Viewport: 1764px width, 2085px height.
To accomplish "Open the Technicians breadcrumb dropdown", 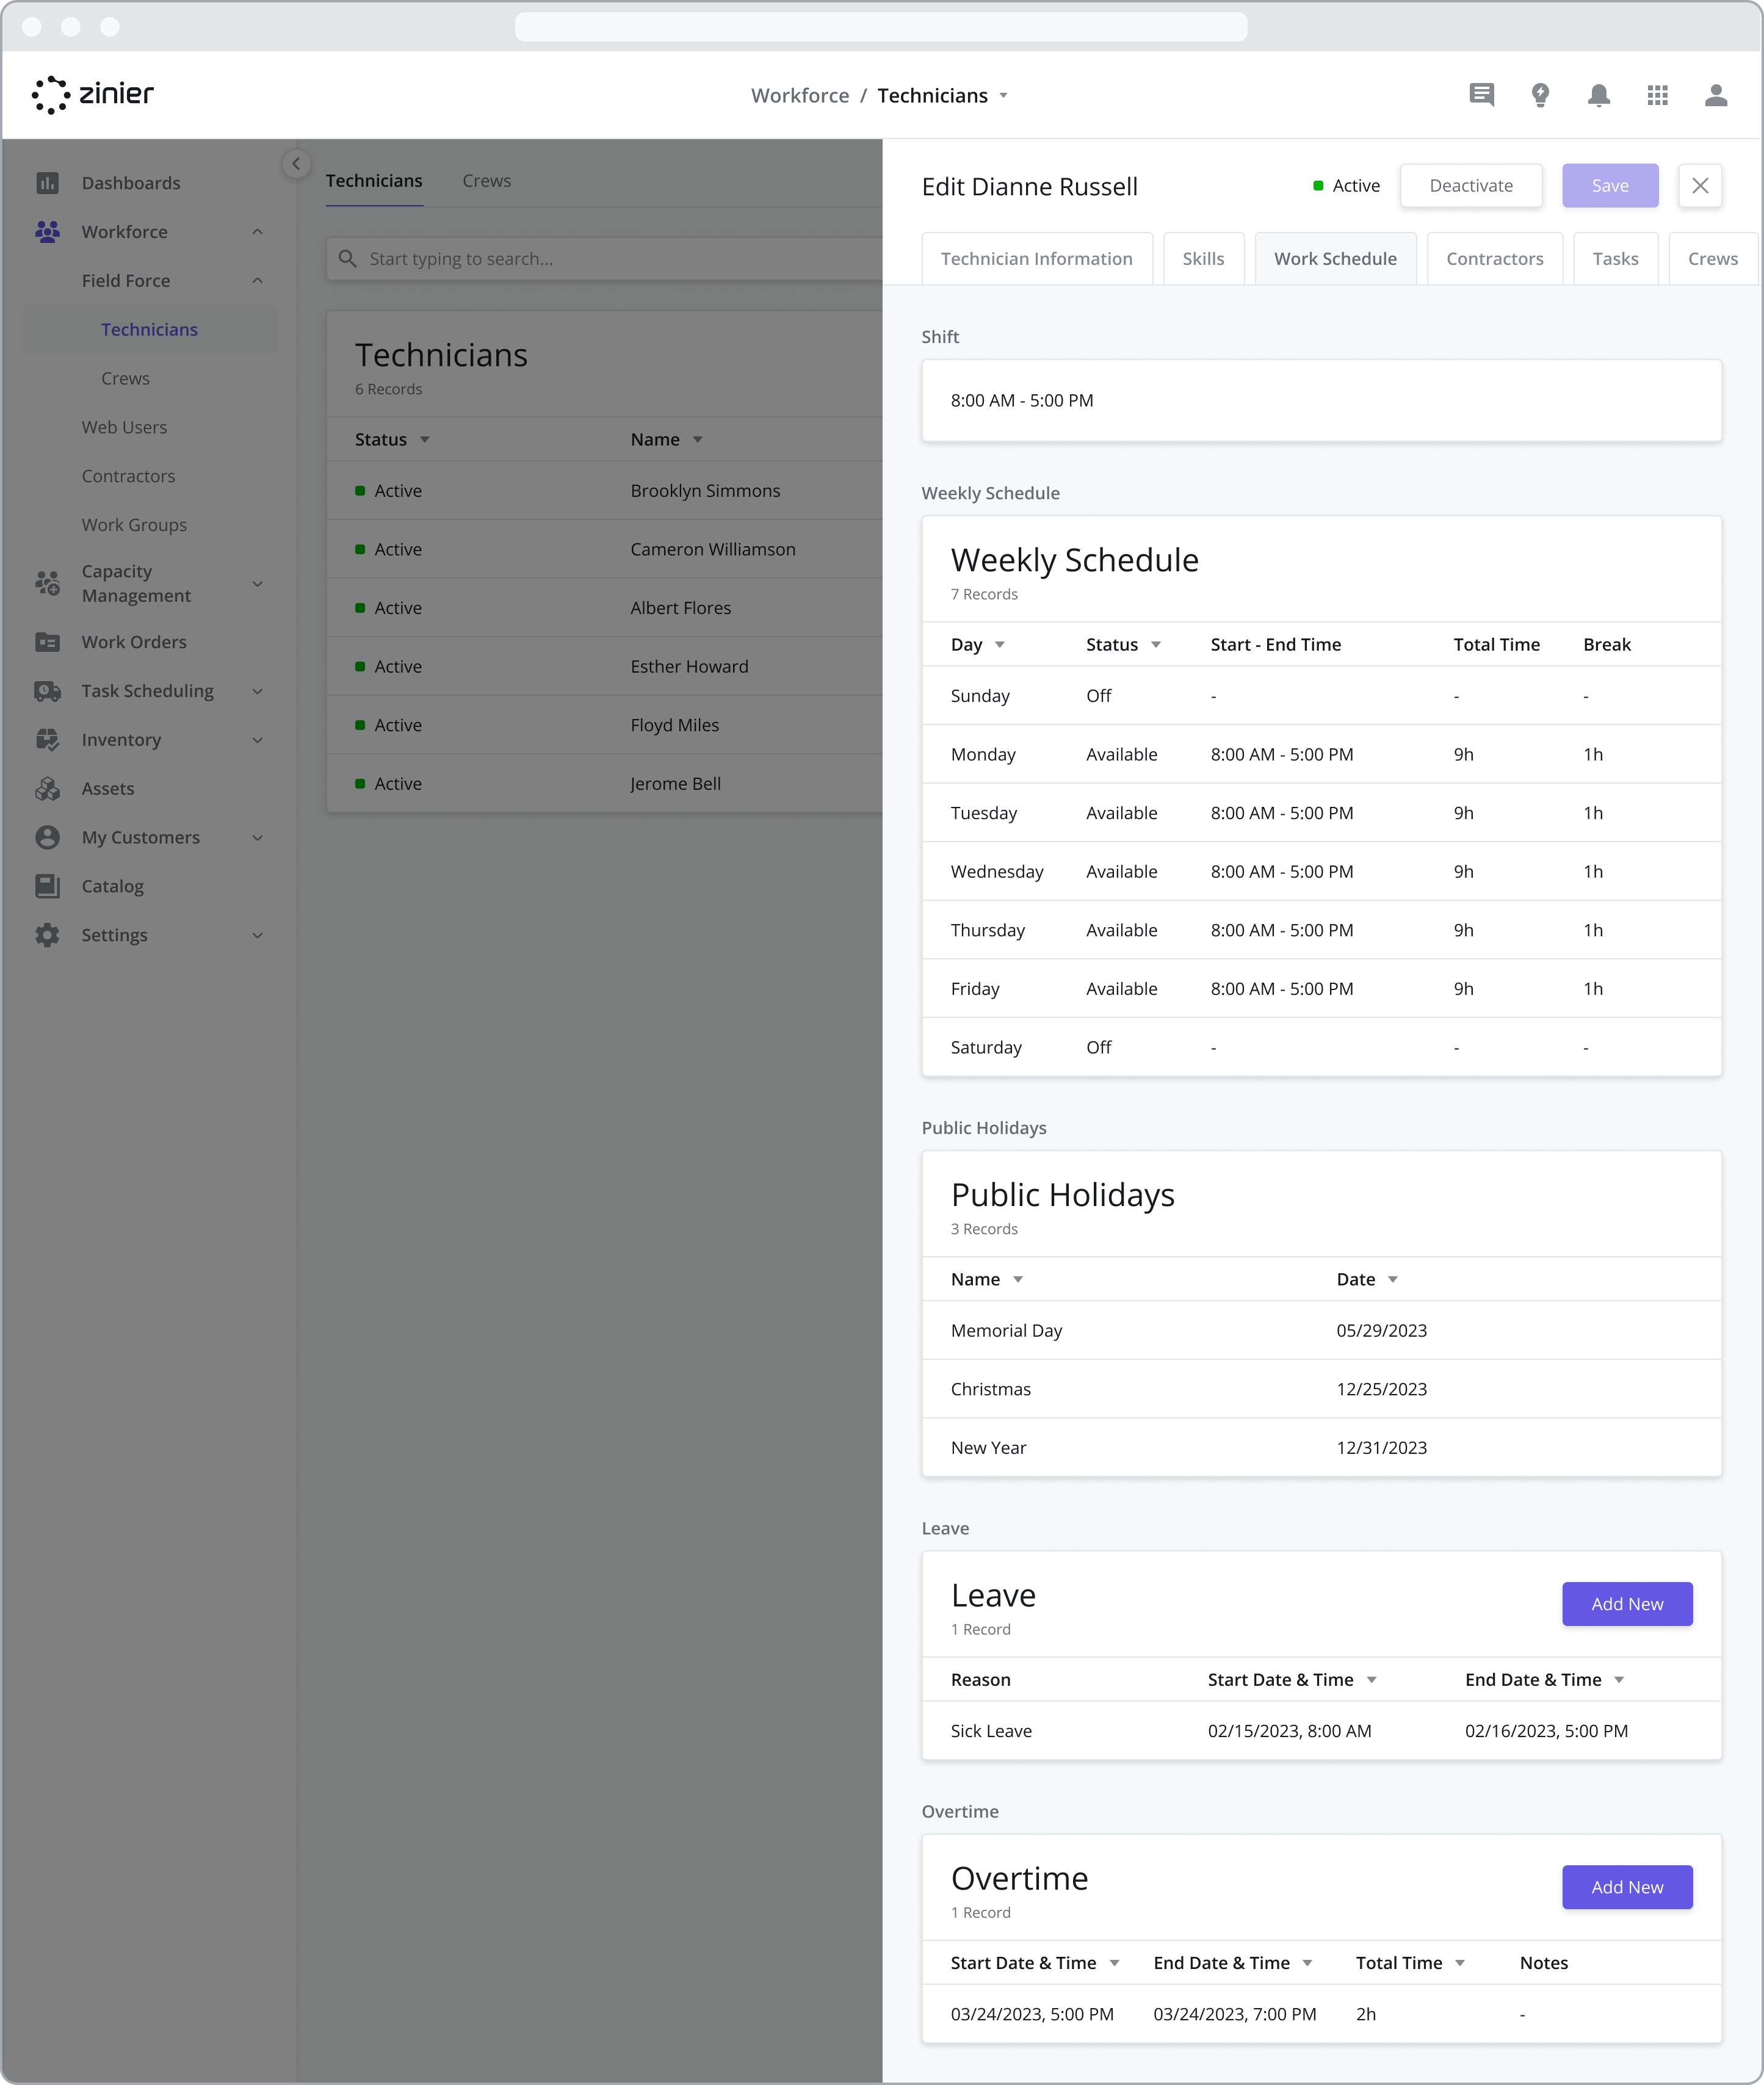I will click(x=1003, y=96).
